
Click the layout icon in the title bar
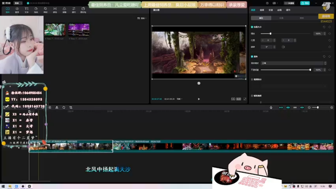coord(275,3)
